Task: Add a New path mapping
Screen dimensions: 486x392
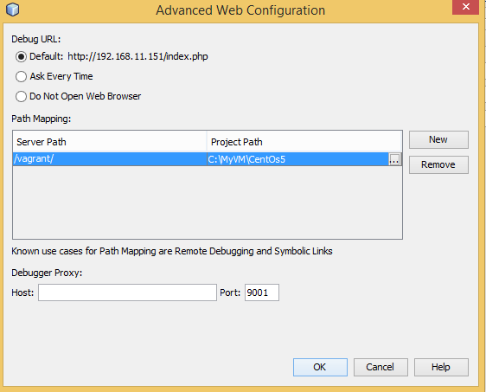Action: click(438, 139)
